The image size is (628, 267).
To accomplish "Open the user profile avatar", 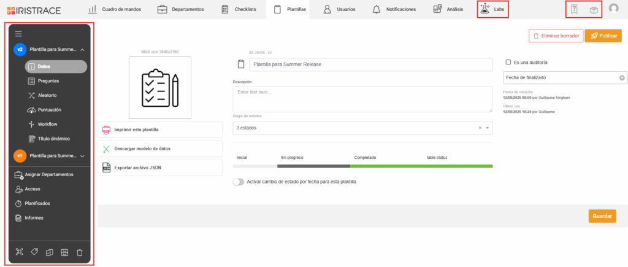I will point(614,9).
